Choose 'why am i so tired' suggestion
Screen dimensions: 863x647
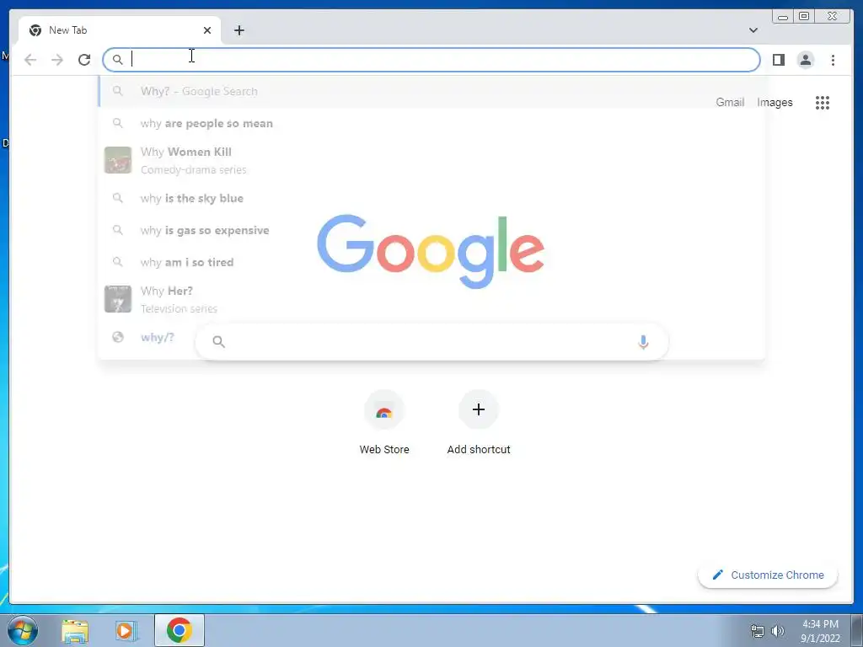click(x=431, y=262)
